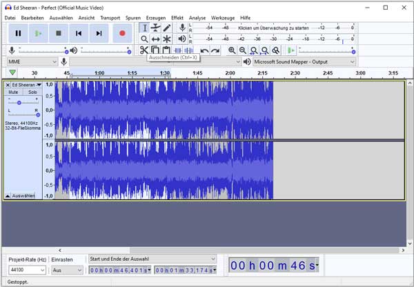
Task: Open the Bearbeiten menu
Action: tap(32, 18)
